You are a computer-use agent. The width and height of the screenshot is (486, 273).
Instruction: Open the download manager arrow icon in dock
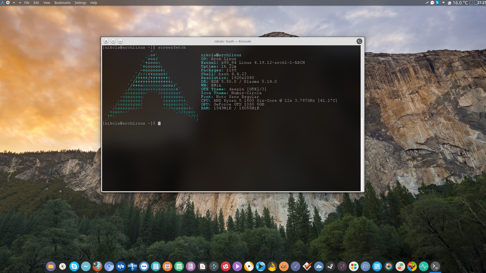(x=133, y=267)
